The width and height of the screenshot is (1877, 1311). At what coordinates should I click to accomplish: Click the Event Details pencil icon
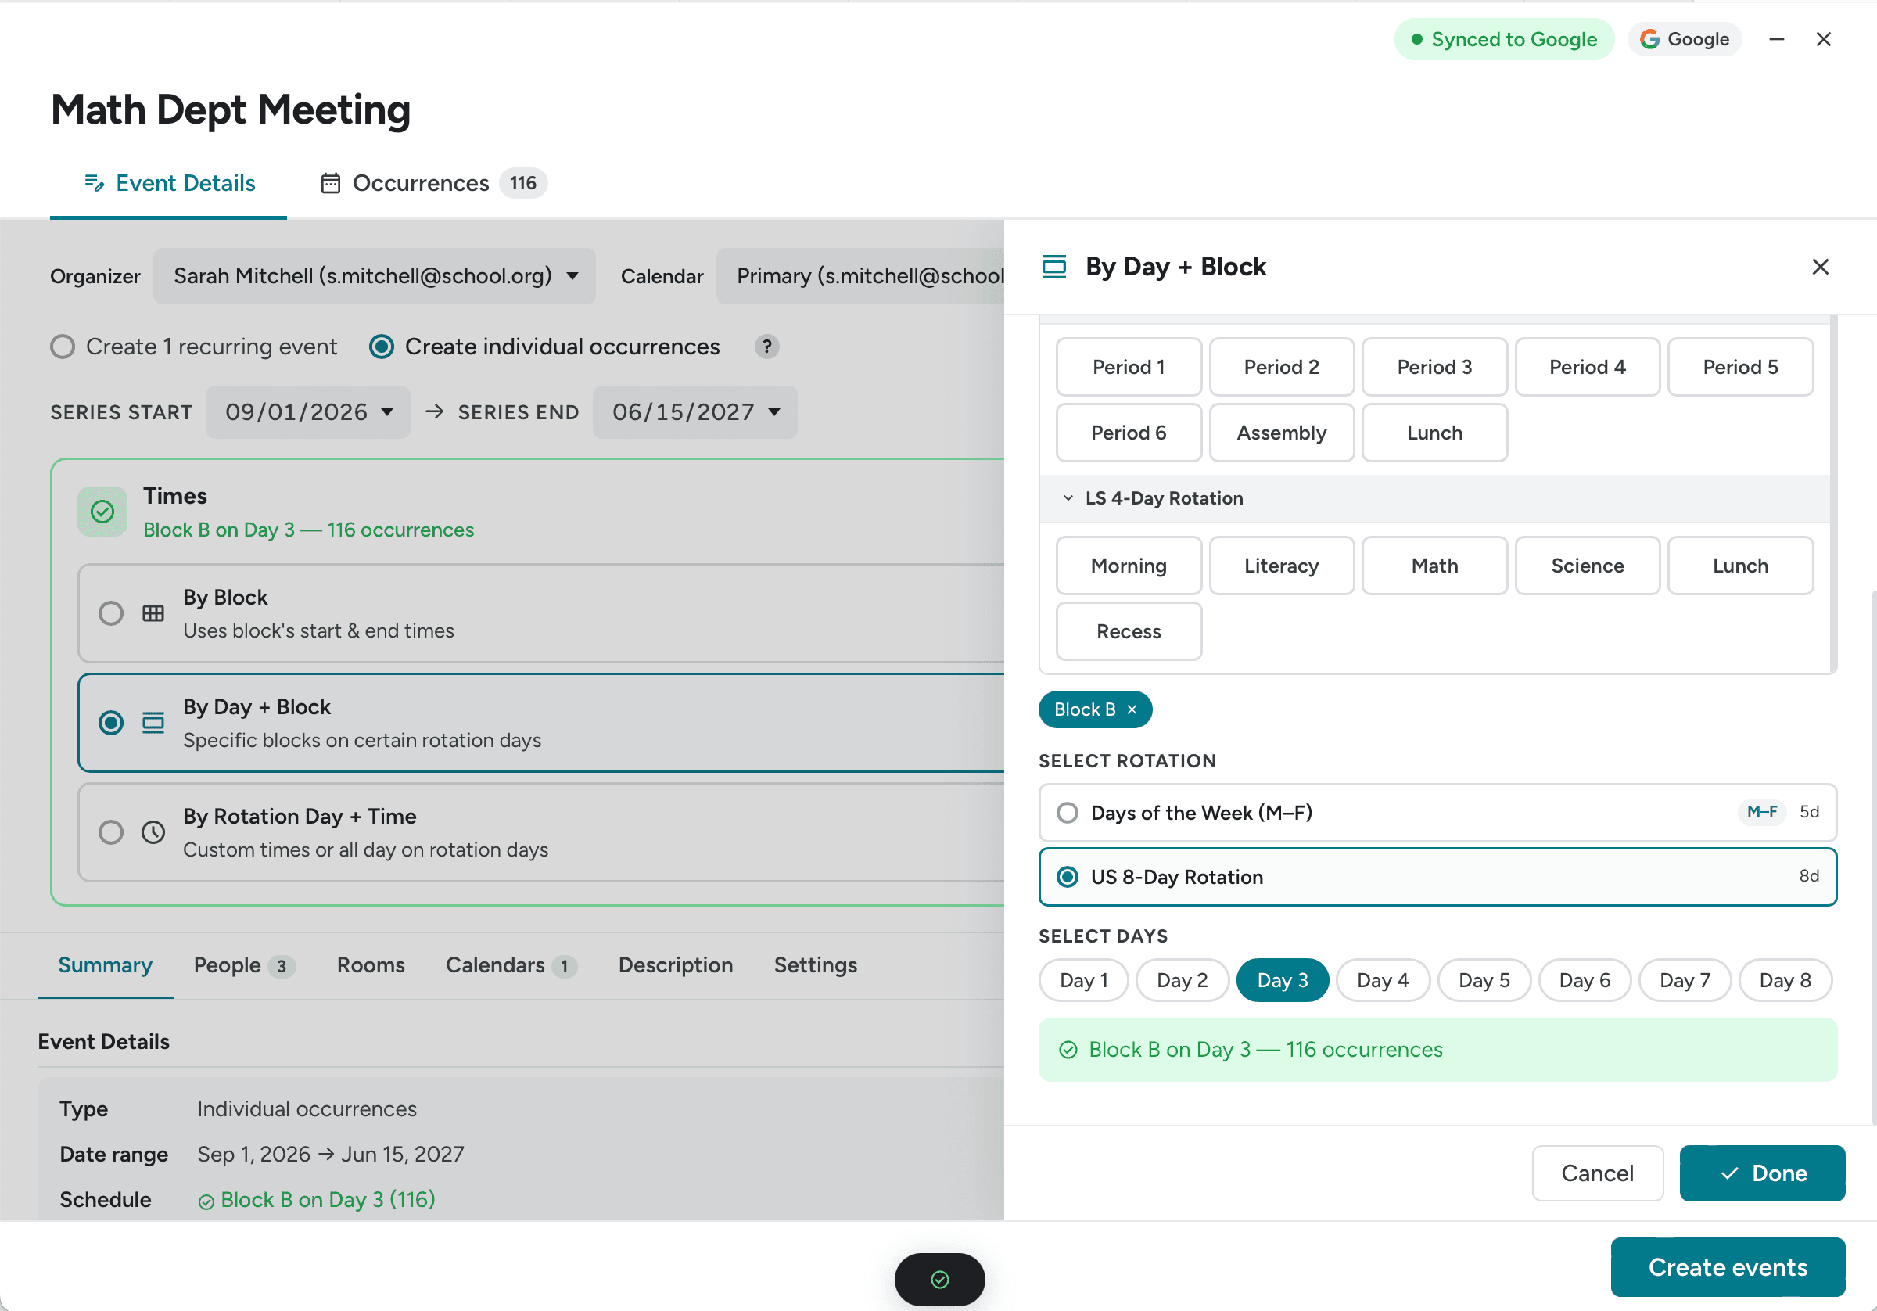pos(95,182)
